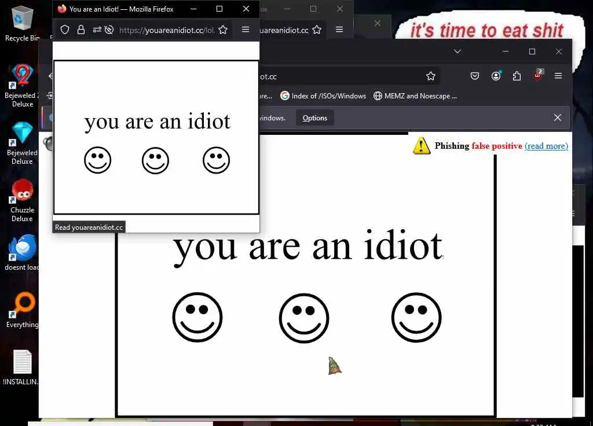Click the 'it's time to eat shit' banner

[x=487, y=30]
